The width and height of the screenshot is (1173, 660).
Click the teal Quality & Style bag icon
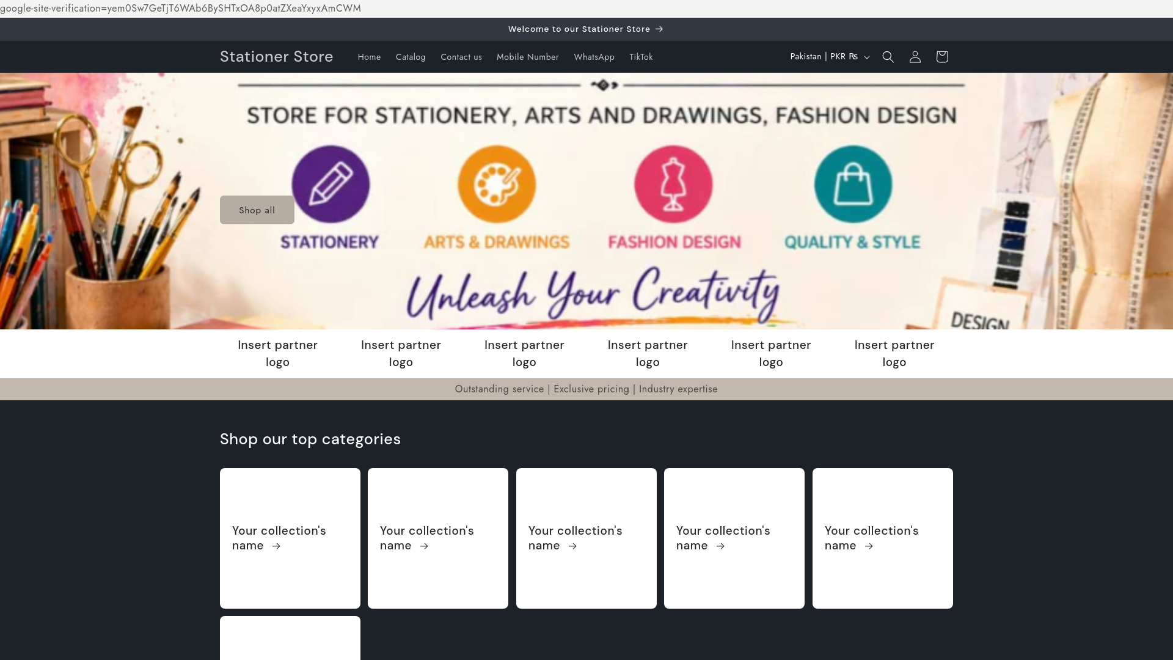pos(853,184)
